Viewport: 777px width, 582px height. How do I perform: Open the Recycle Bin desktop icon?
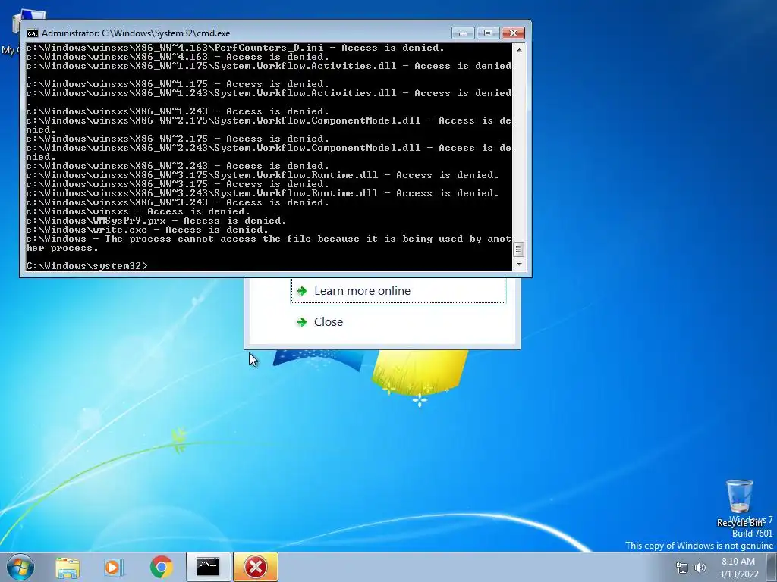(739, 503)
